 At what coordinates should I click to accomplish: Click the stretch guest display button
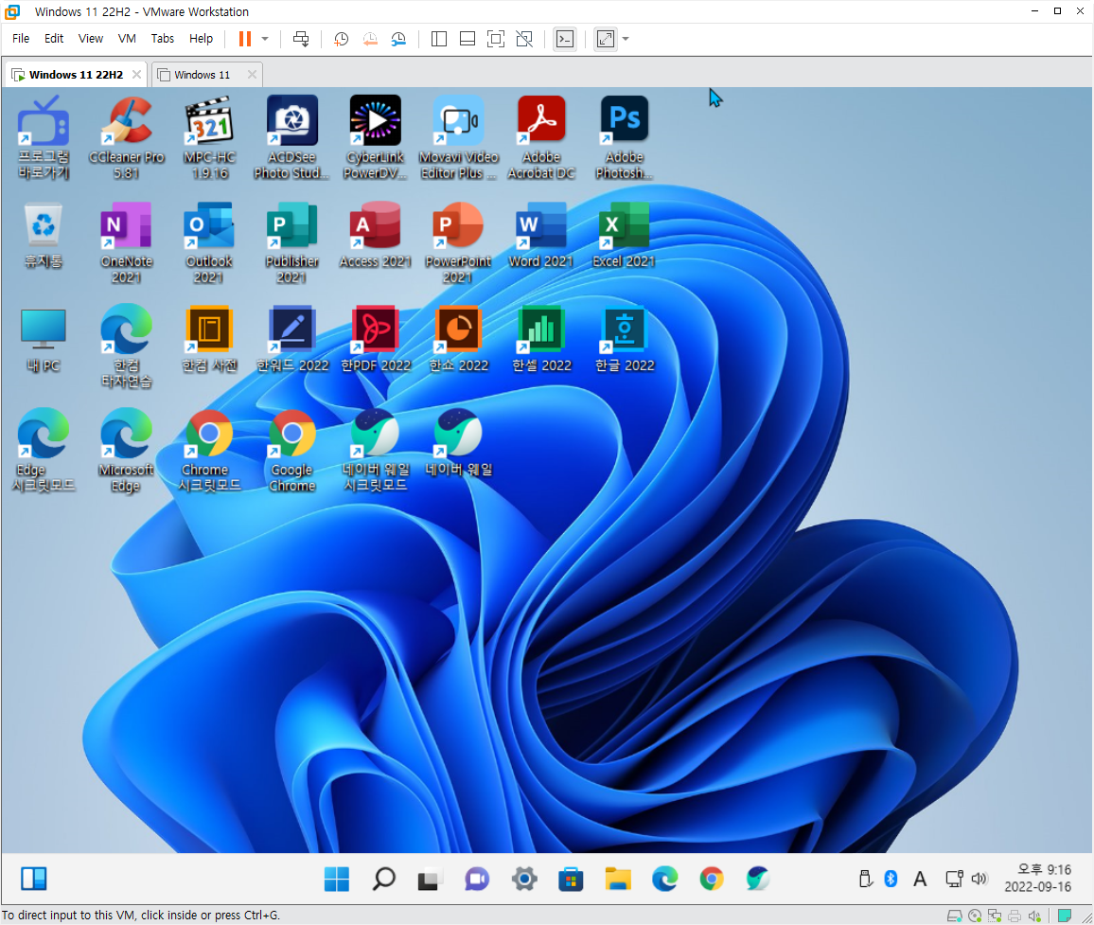[606, 39]
